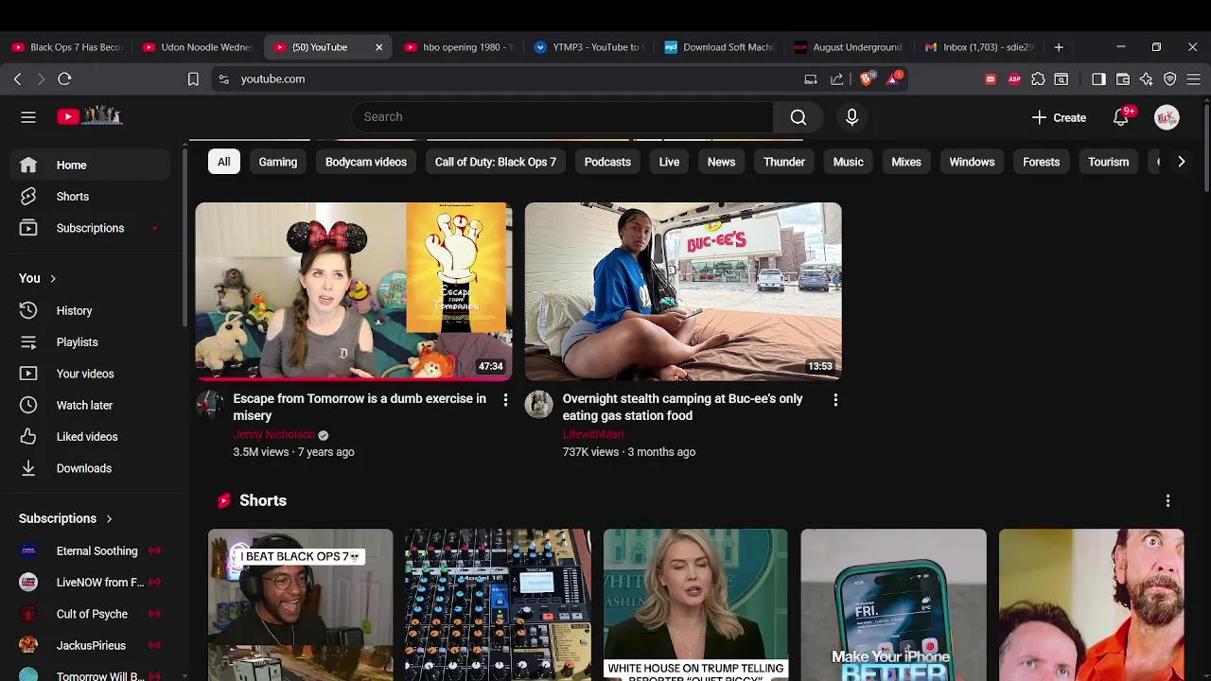Click the search magnifier button
This screenshot has width=1211, height=681.
coord(799,117)
